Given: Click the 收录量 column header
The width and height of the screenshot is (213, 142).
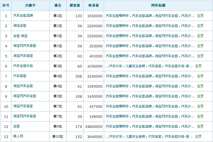Looking at the screenshot, I should [x=94, y=5].
